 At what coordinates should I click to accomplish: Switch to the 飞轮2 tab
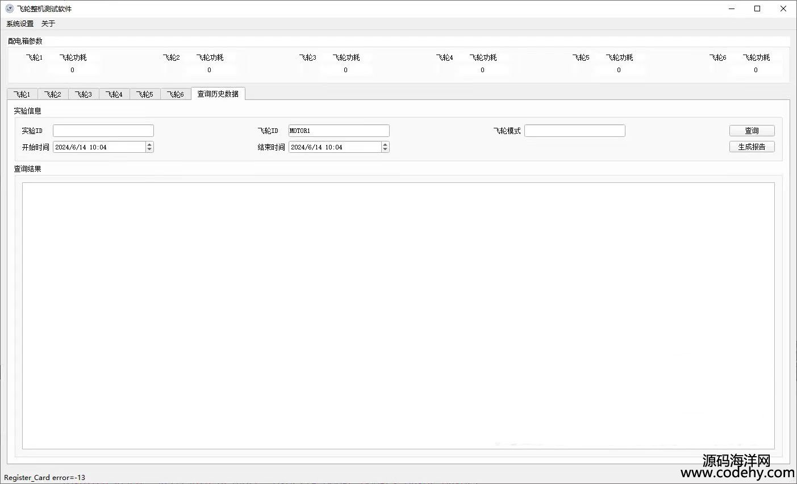pos(53,94)
